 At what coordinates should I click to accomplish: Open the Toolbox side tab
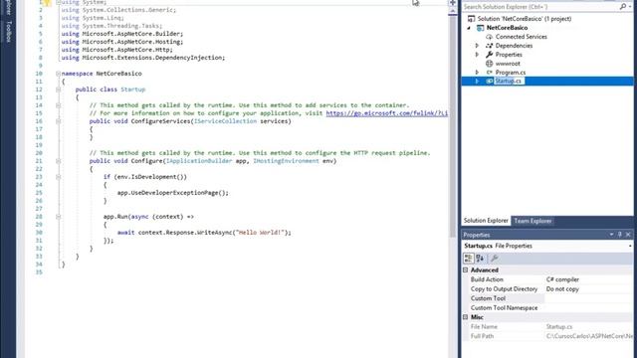[x=9, y=32]
